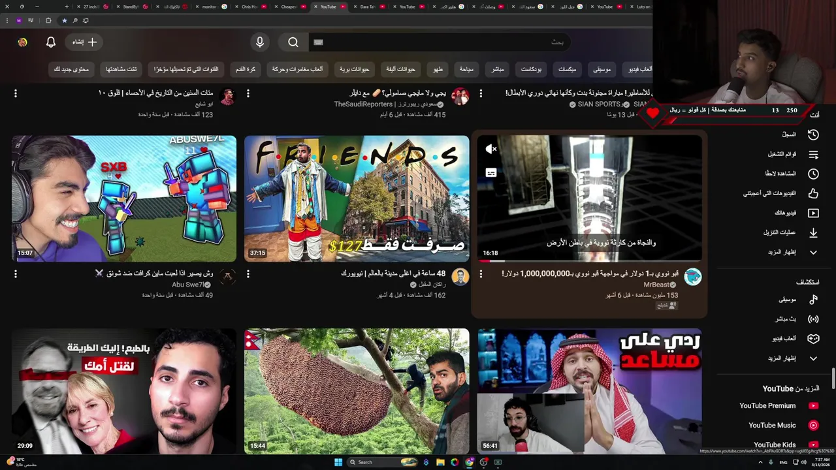Open YouTube Premium link

point(779,405)
